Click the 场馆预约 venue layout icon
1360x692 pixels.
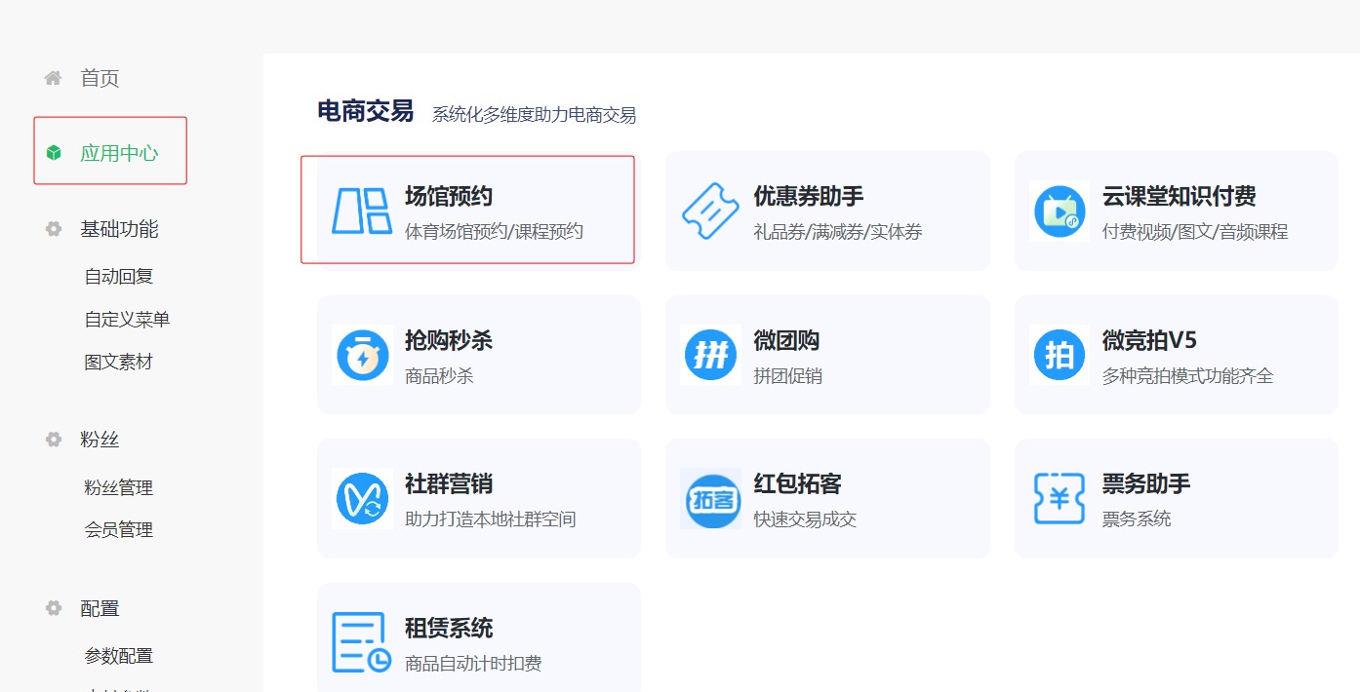(x=362, y=211)
